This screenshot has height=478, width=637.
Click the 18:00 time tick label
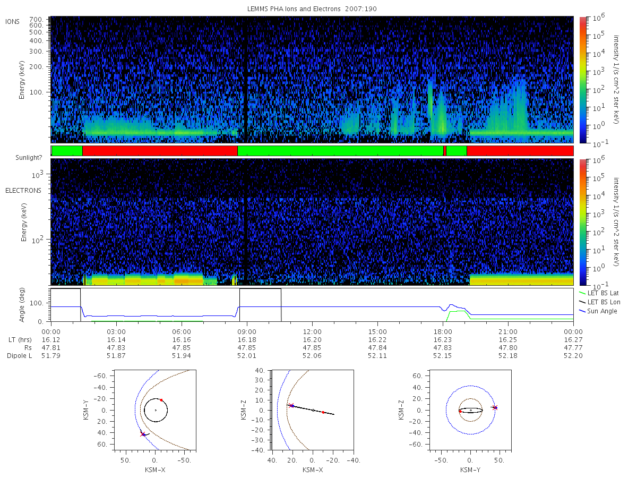(443, 331)
